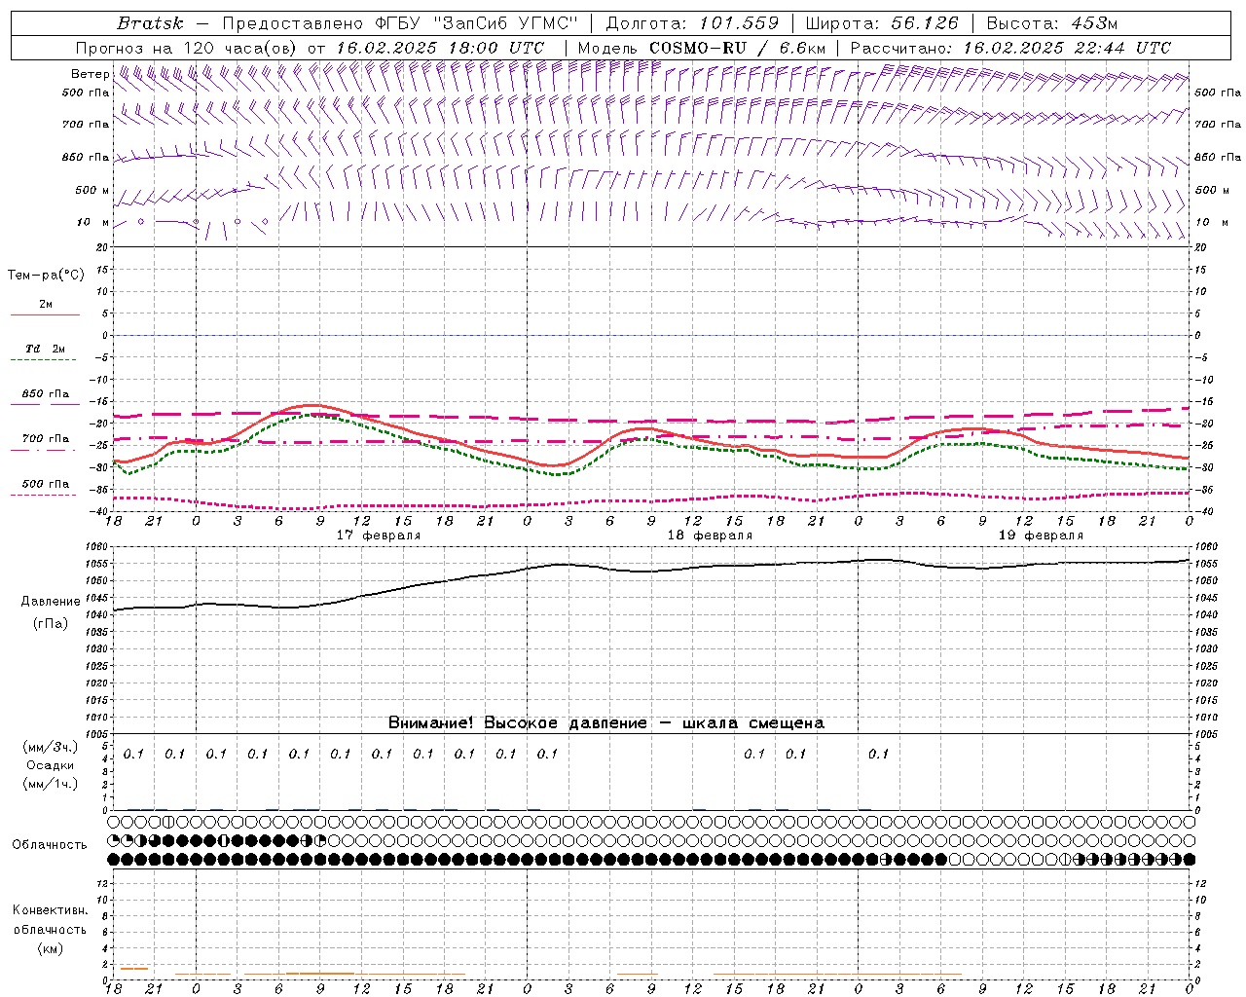Click the 'Осадки' precipitation label
Screen dimensions: 1246x997
point(51,765)
